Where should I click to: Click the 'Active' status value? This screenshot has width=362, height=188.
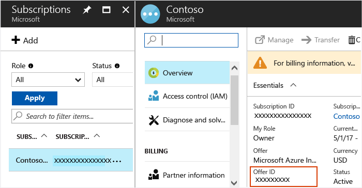tap(343, 181)
